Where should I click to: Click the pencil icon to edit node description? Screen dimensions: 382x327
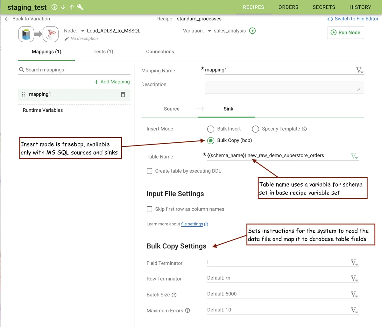(x=67, y=39)
